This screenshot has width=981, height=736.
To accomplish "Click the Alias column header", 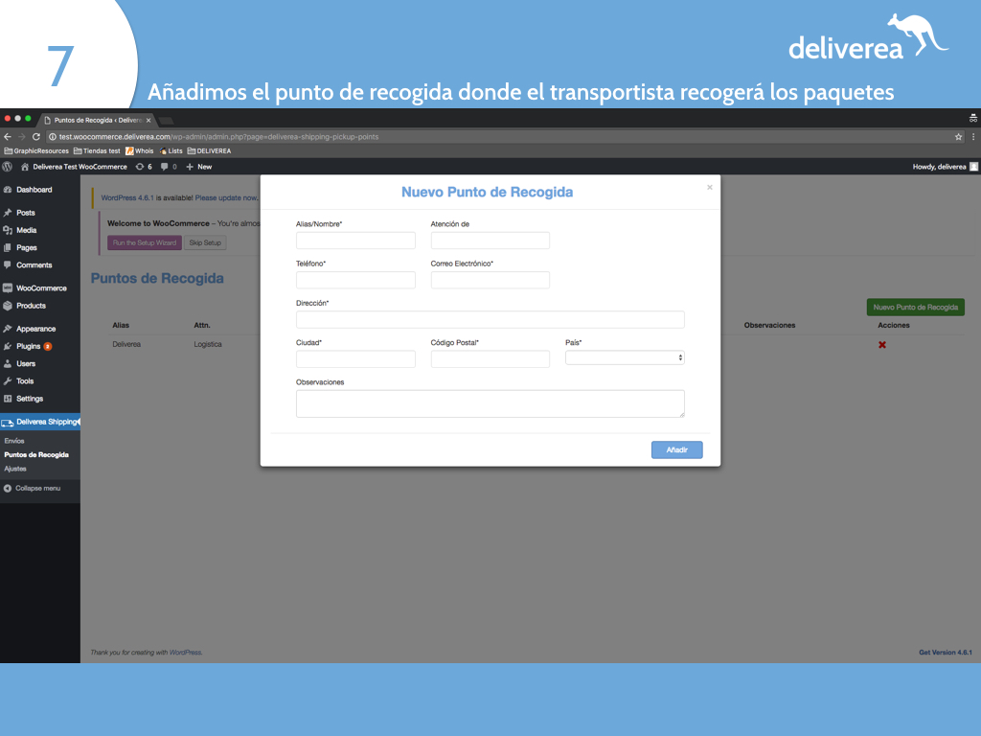I will click(121, 326).
